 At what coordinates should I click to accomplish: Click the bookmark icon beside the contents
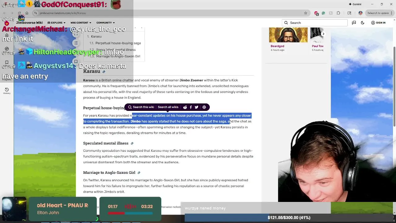pyautogui.click(x=76, y=61)
